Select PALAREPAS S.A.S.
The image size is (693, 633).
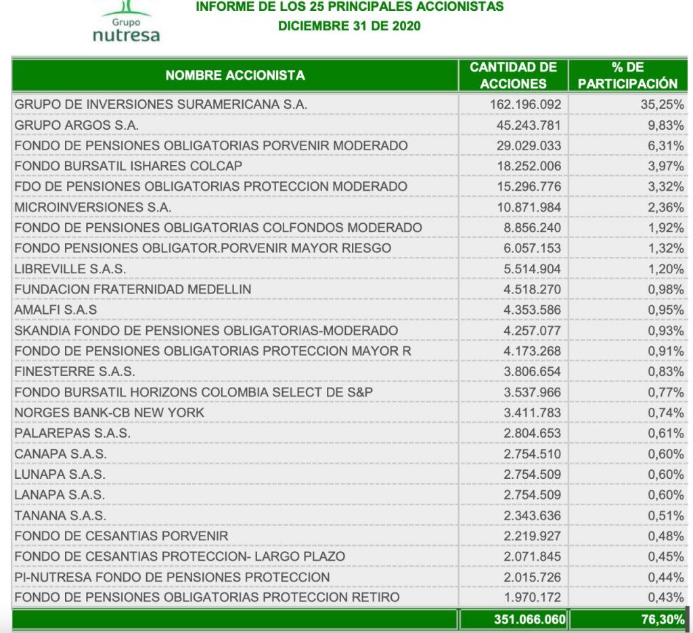coord(72,433)
